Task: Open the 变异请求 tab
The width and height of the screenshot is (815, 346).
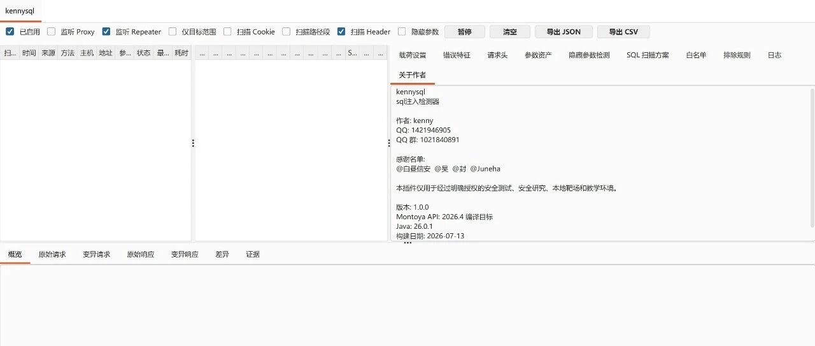Action: pyautogui.click(x=96, y=254)
